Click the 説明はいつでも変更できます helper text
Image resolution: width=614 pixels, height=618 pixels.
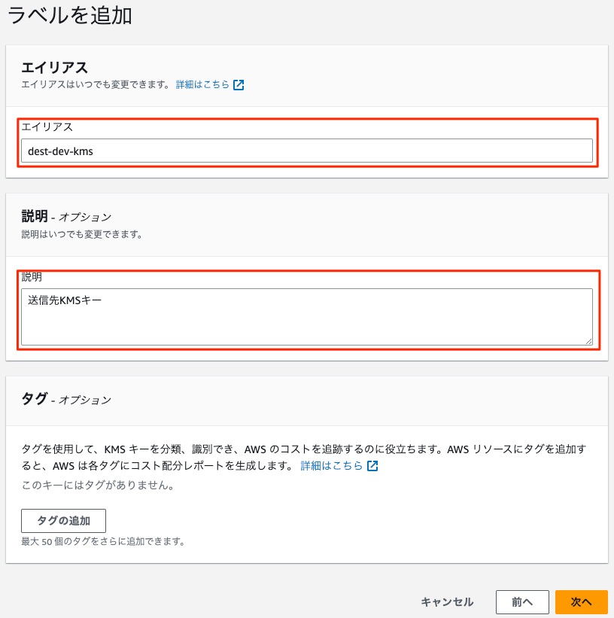point(81,234)
